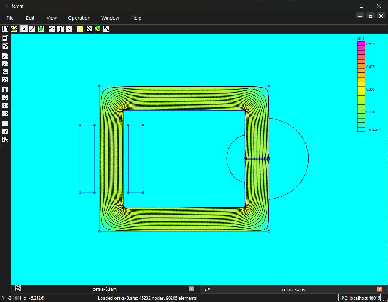Pan view down with the down arrow

click(5, 97)
